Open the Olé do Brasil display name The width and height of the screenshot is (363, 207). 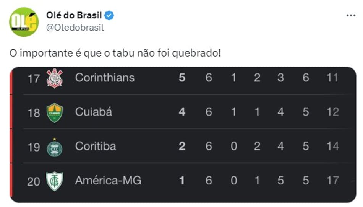(74, 15)
